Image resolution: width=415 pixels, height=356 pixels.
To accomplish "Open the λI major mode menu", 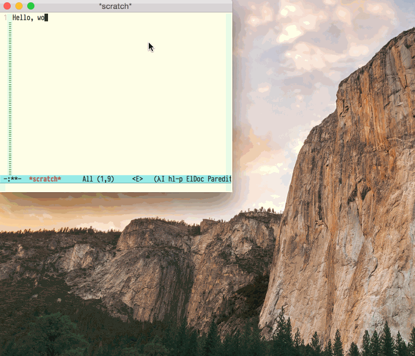I will click(159, 179).
